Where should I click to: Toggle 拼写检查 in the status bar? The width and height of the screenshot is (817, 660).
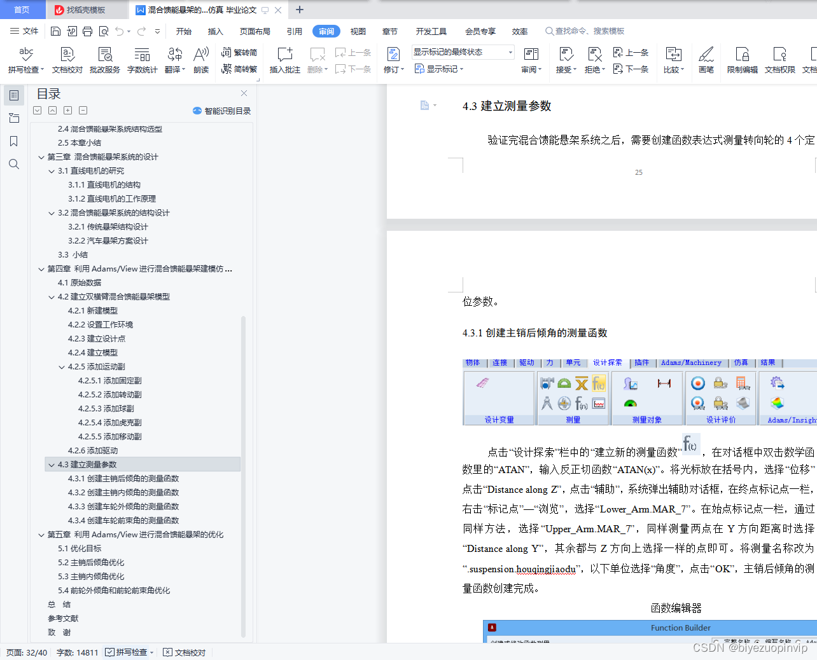coord(130,652)
